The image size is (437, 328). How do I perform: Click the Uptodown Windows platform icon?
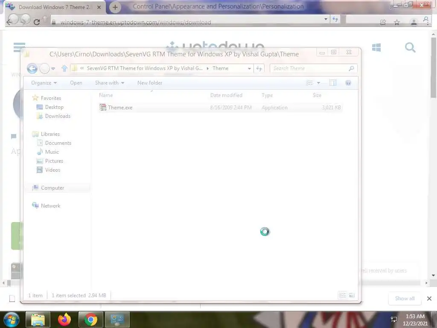click(x=376, y=47)
